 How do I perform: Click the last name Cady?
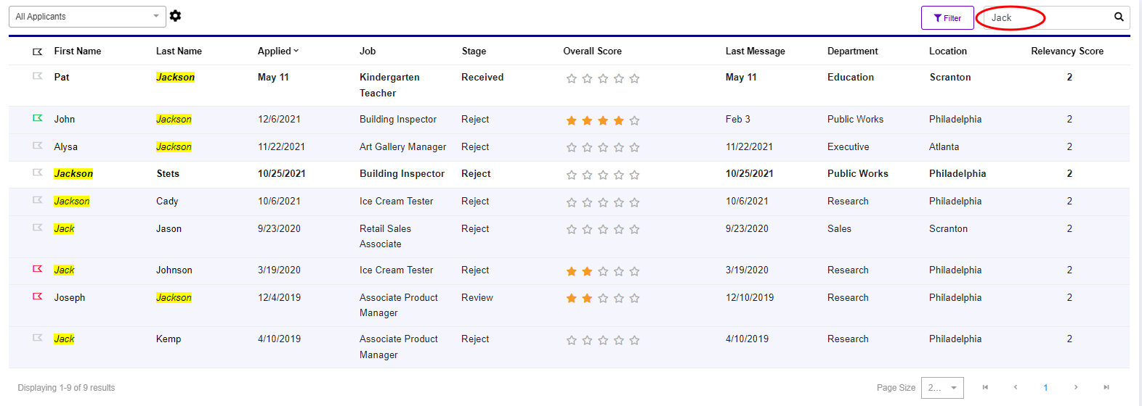click(167, 201)
